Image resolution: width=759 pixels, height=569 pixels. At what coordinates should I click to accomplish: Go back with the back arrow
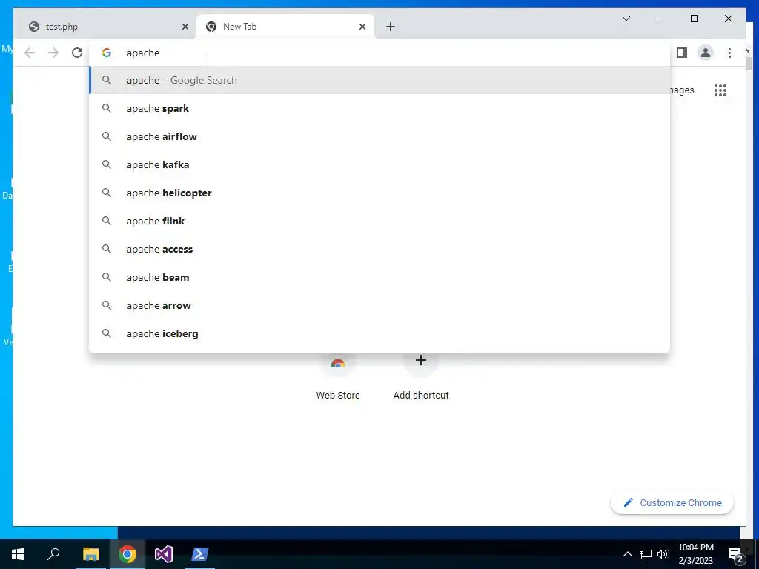point(30,53)
